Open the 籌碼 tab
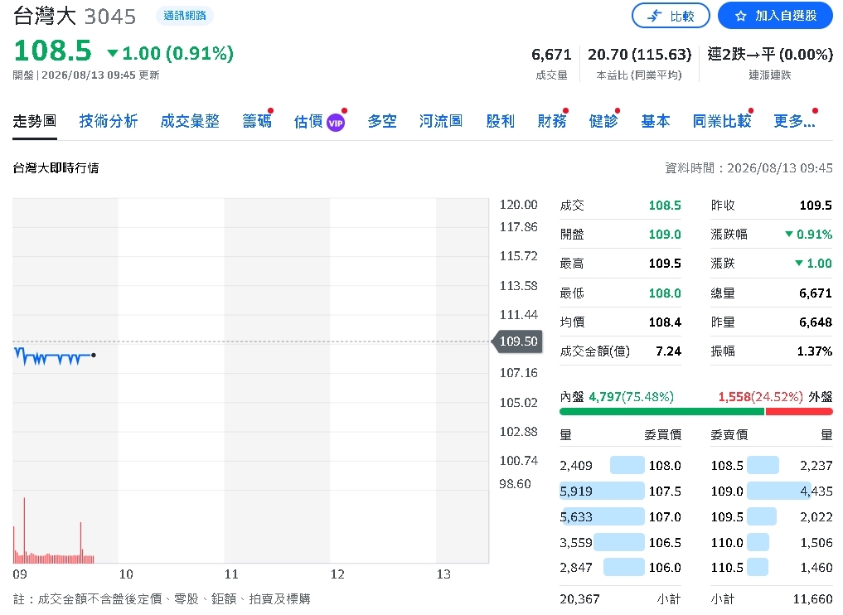The image size is (843, 615). [x=257, y=121]
